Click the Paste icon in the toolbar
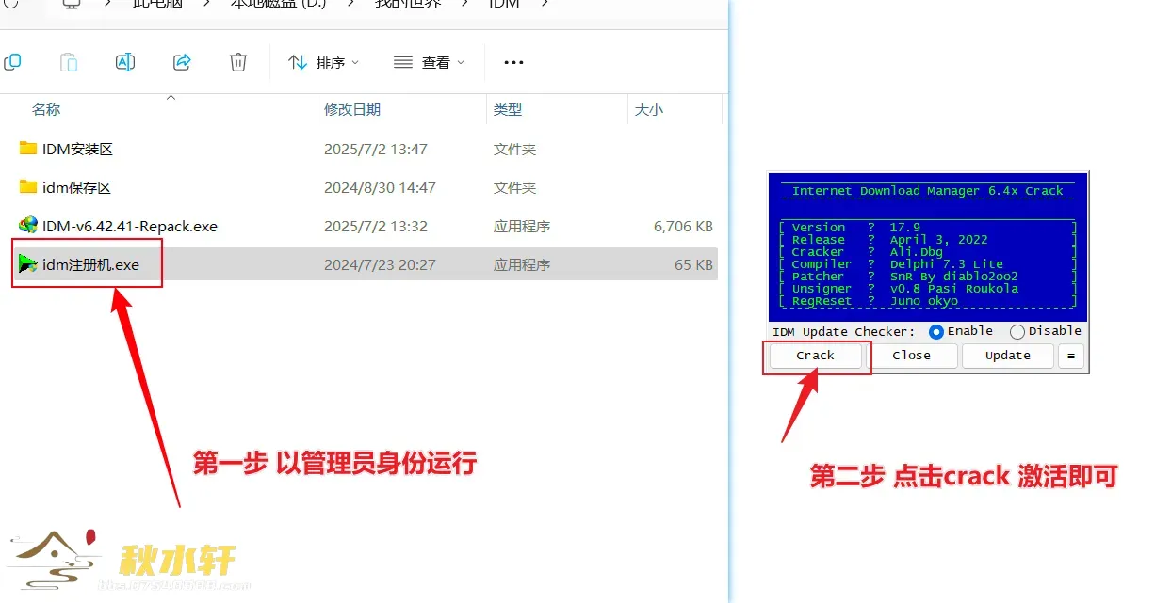Screen dimensions: 1155x603 69,62
